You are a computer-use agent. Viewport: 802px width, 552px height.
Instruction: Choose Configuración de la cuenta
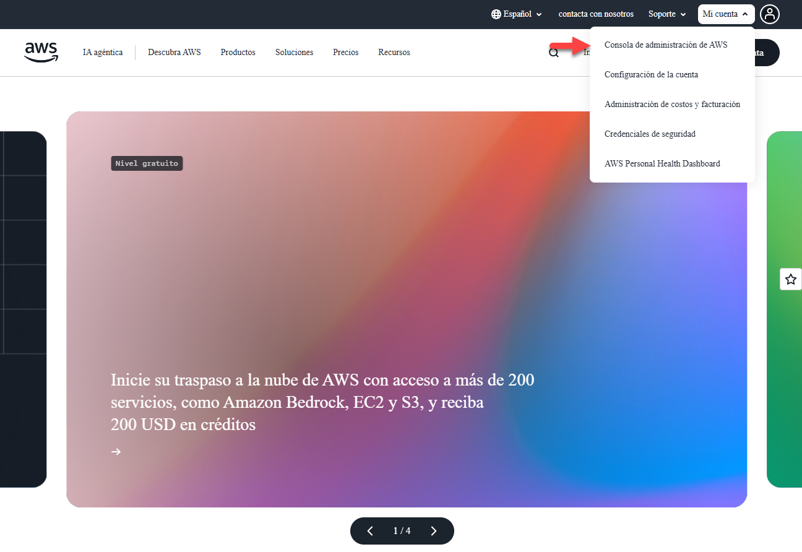(x=651, y=74)
